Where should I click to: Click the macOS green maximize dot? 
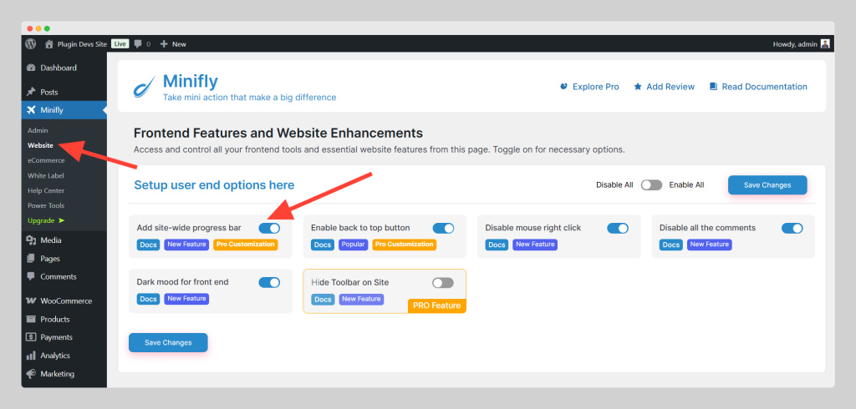(47, 28)
